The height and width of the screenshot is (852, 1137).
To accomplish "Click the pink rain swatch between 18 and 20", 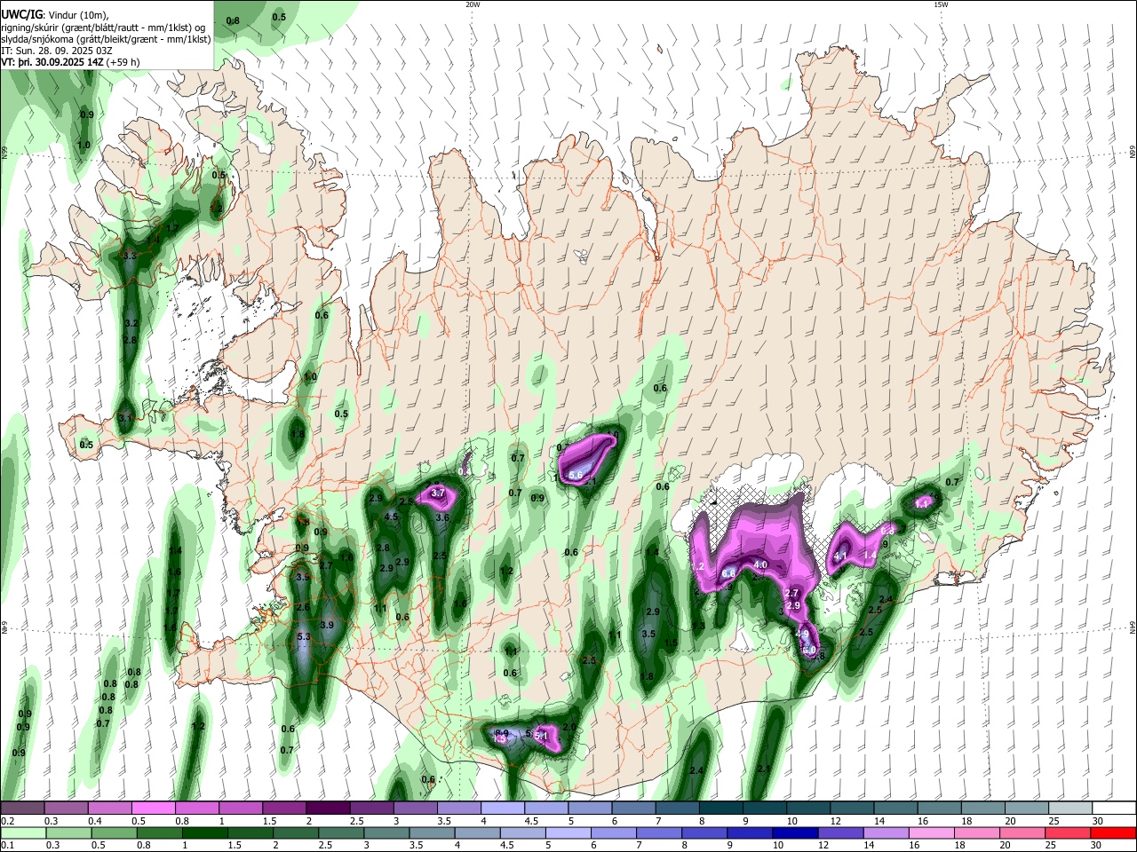I will click(976, 832).
